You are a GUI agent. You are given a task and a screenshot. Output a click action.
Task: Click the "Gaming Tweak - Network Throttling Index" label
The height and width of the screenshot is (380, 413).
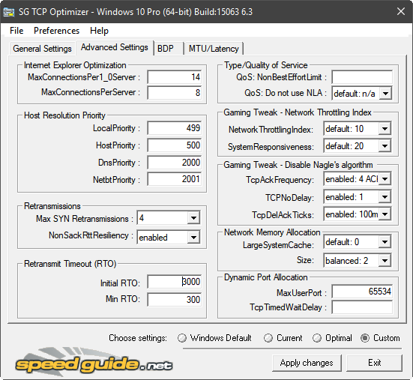click(298, 112)
